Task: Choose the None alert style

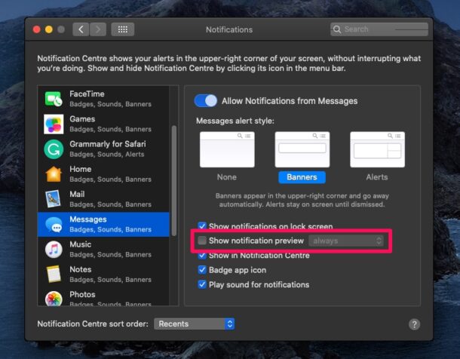Action: click(226, 149)
